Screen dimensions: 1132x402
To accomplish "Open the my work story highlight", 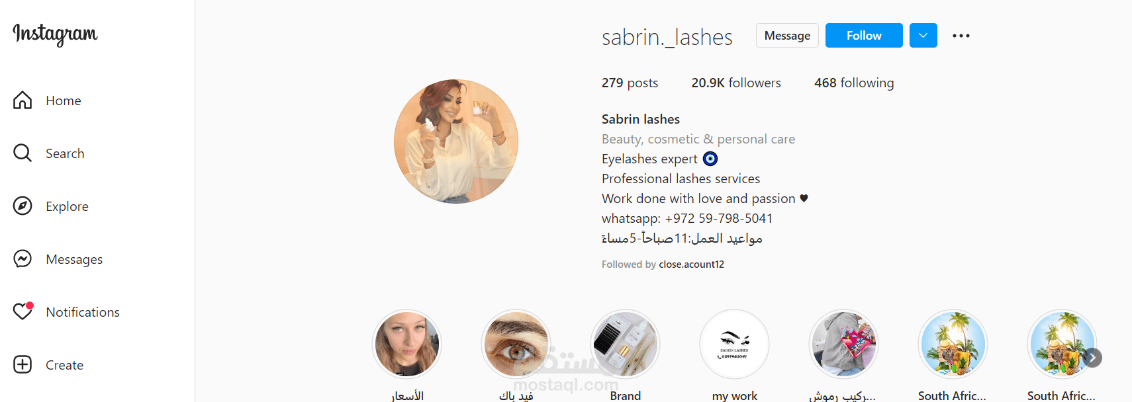I will click(734, 344).
